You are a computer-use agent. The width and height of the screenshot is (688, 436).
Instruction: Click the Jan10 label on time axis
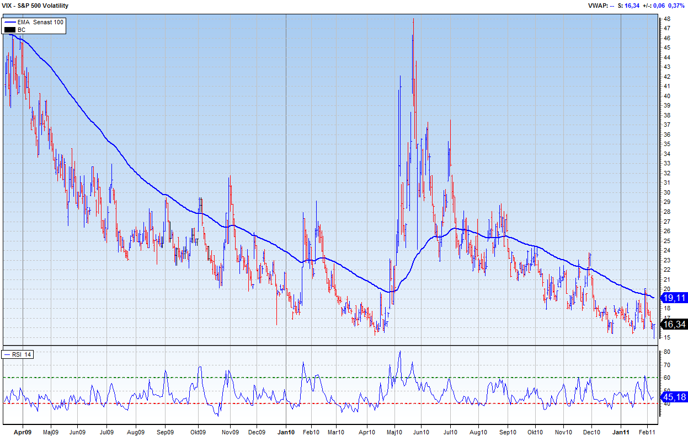[x=285, y=432]
